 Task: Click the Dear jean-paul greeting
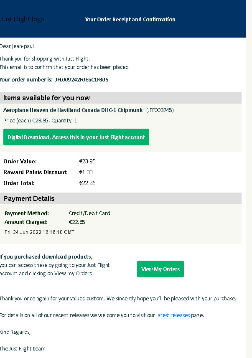[17, 46]
